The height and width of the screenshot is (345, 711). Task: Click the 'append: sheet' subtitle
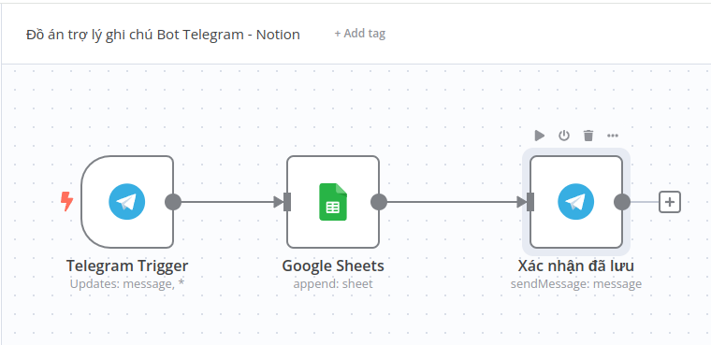pyautogui.click(x=333, y=284)
